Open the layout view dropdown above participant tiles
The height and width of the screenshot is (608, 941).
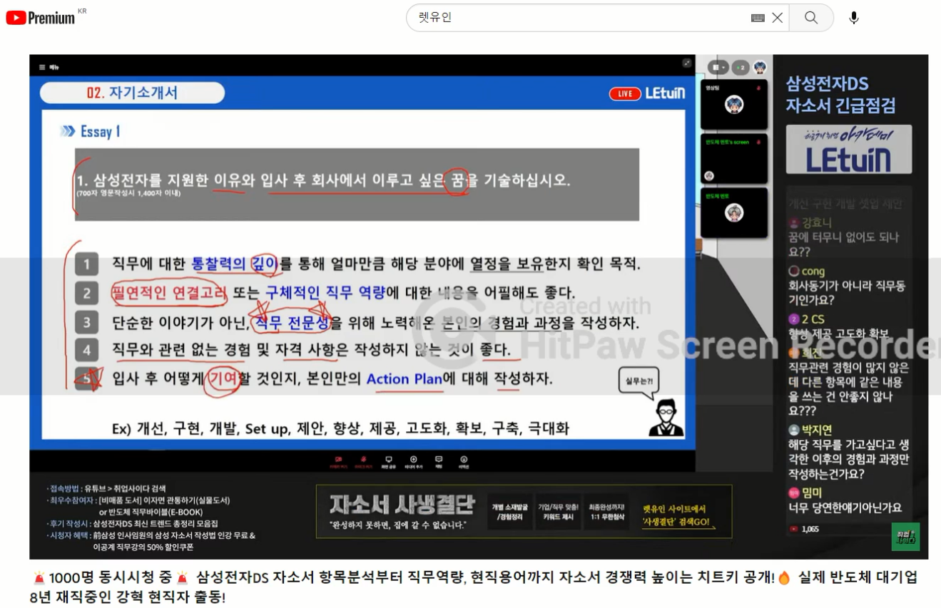click(718, 67)
